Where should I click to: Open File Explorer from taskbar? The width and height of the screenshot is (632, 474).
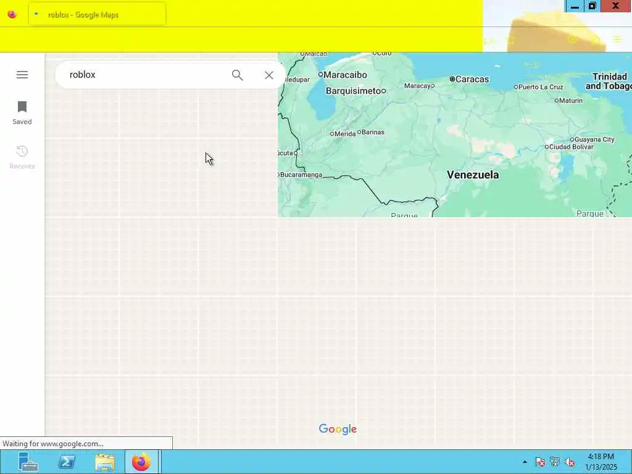105,462
